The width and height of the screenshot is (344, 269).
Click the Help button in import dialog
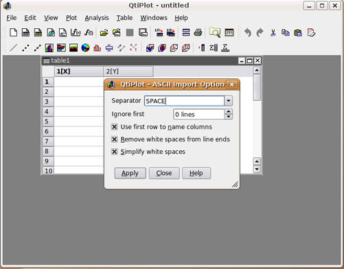tap(196, 173)
